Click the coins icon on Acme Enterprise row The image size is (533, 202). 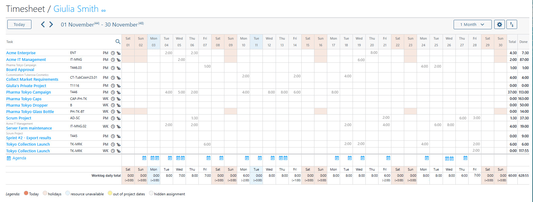119,53
